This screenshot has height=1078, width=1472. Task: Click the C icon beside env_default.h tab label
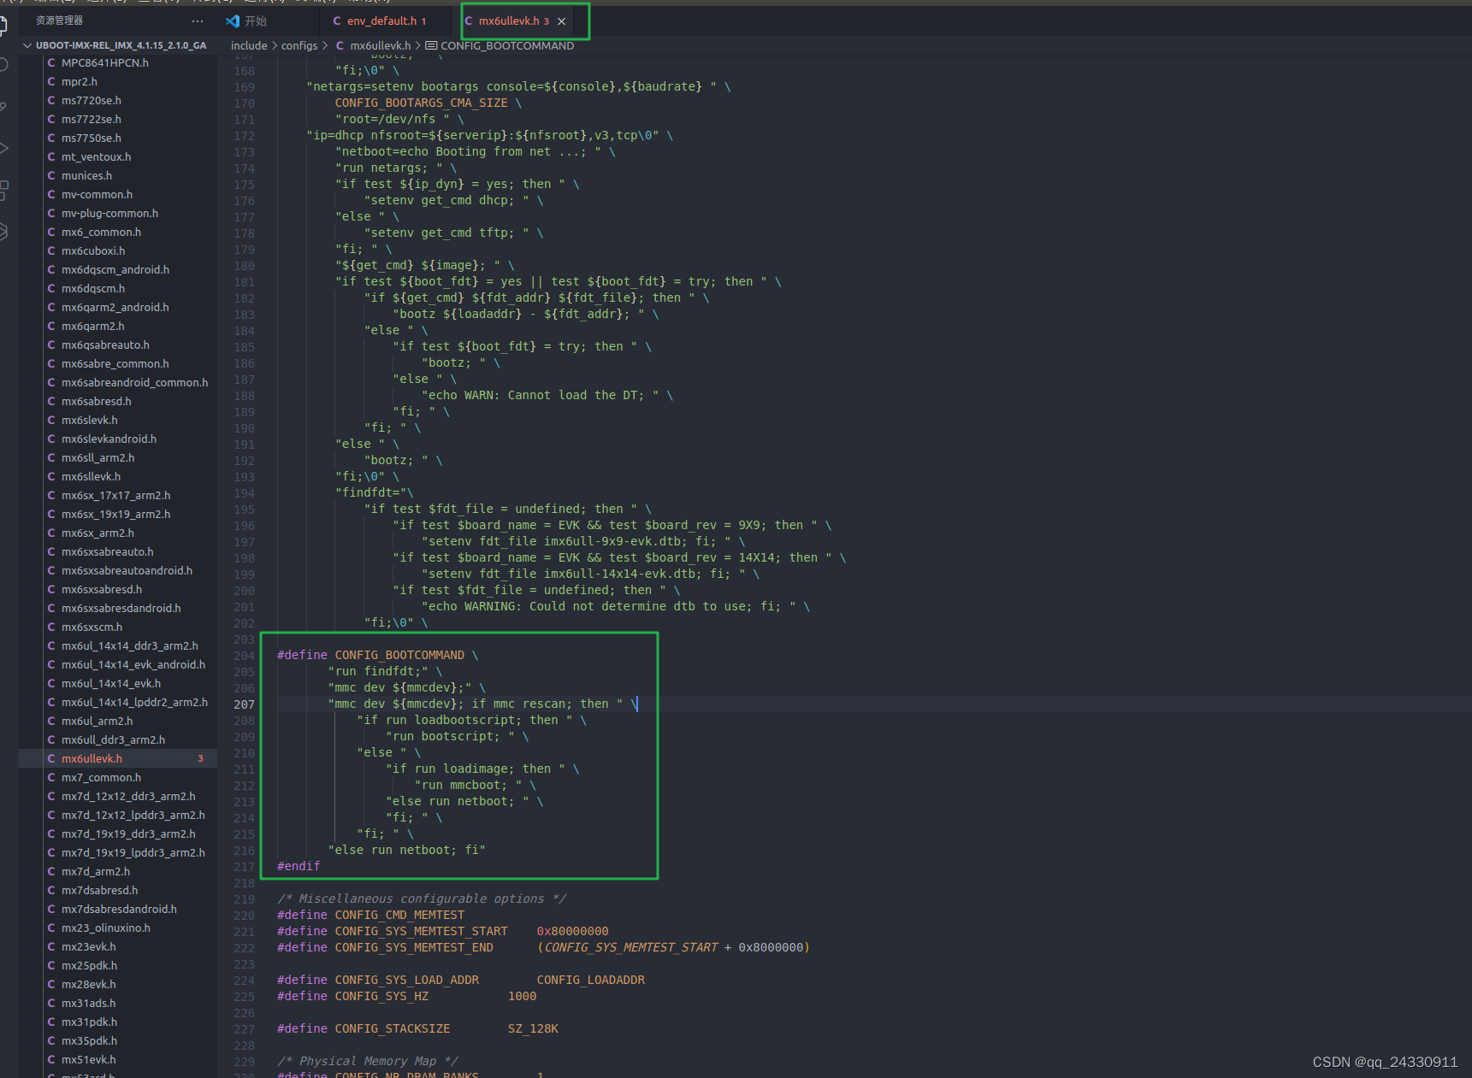tap(338, 21)
